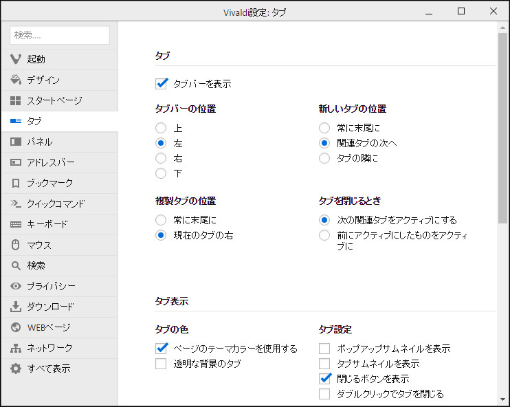Enable 透明な背景のタブ checkbox
The width and height of the screenshot is (510, 407).
(161, 364)
